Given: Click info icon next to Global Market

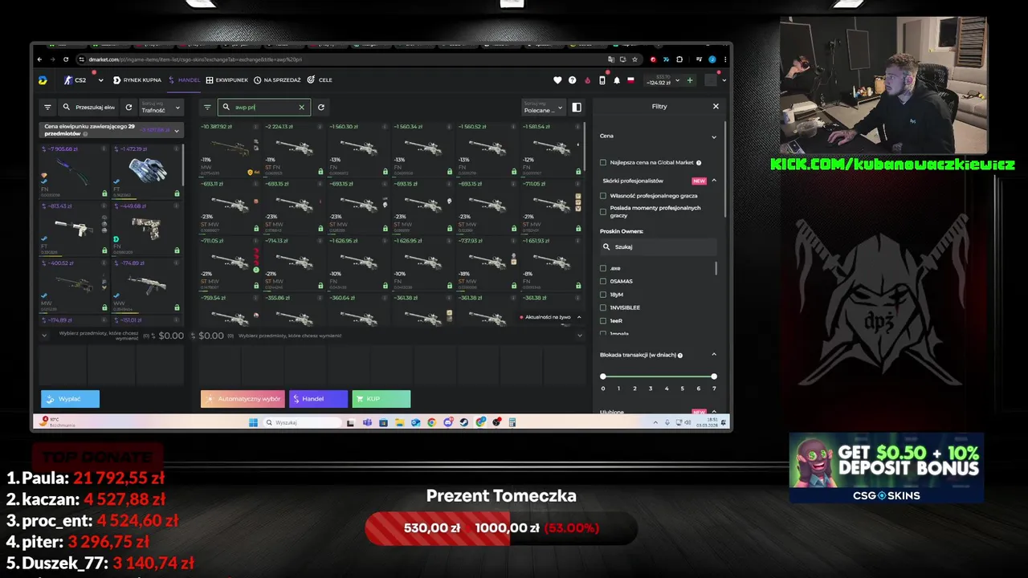Looking at the screenshot, I should [699, 162].
